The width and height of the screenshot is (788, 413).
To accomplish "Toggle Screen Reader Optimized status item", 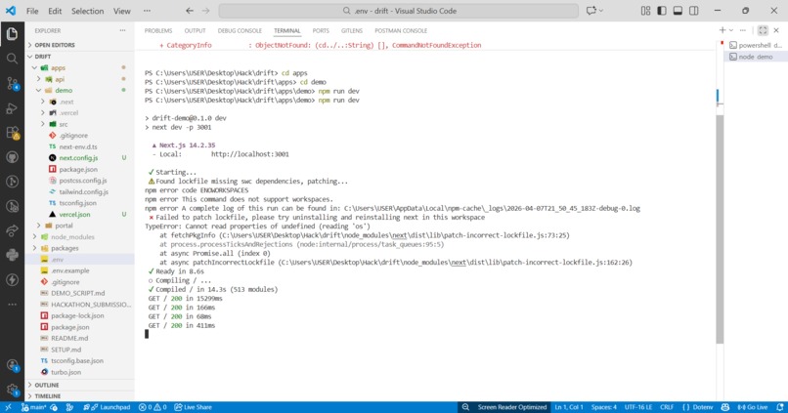I will tap(512, 407).
